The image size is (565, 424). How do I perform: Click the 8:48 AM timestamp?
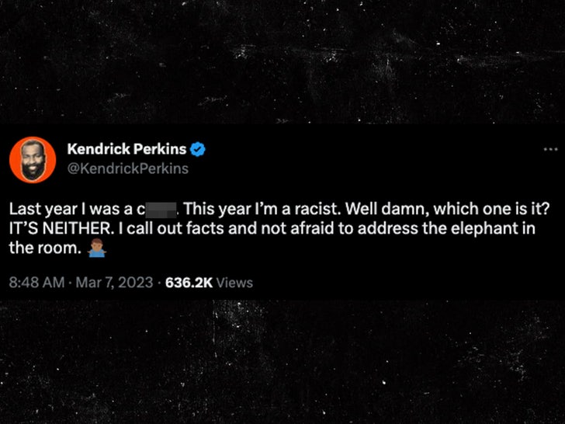coord(36,283)
